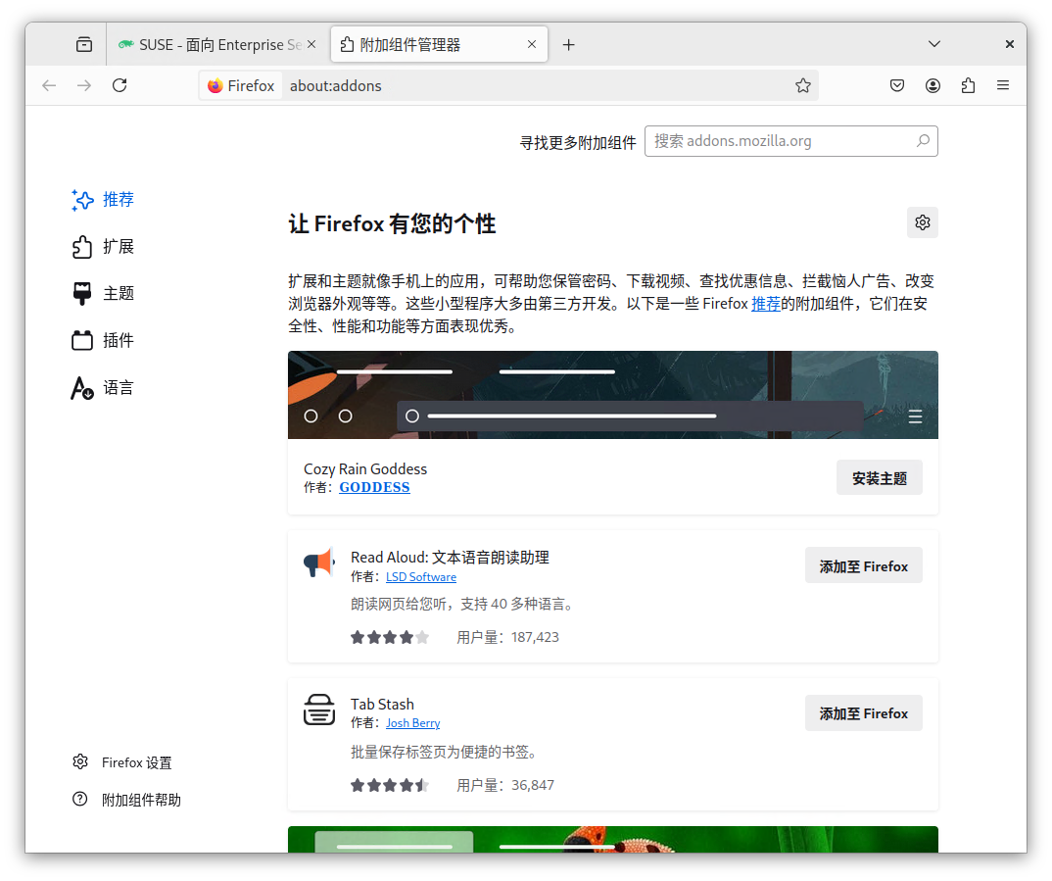Reload the current page
The image size is (1052, 881).
(x=120, y=85)
